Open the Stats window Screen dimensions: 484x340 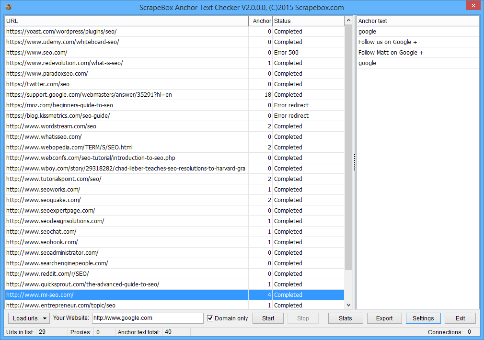pyautogui.click(x=345, y=318)
